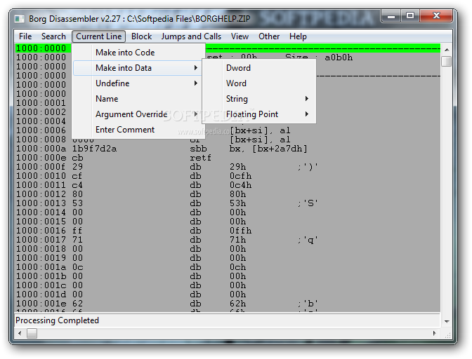
Task: Click the address 1000:0002
Action: (x=41, y=112)
